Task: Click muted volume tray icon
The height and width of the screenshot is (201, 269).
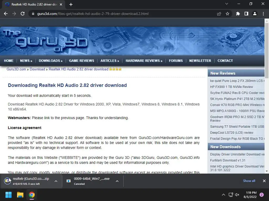Action: 237,195
